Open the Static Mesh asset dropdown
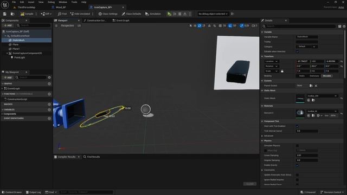Viewport: 347px width, 195px height. coord(322,96)
